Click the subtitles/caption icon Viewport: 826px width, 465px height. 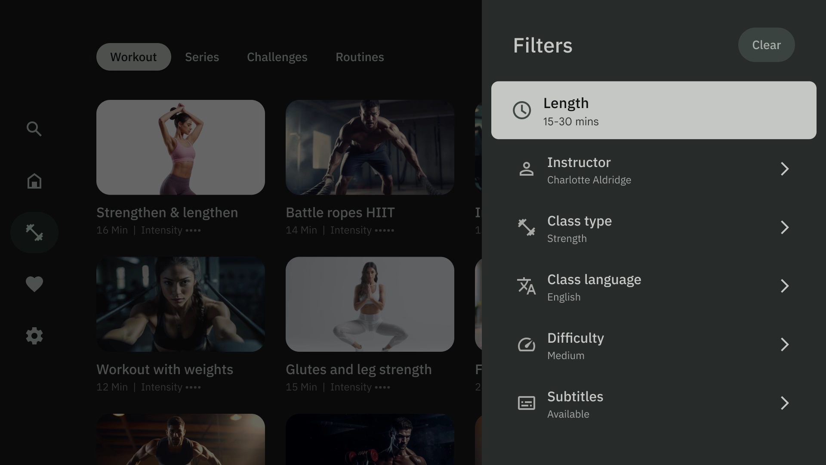527,403
